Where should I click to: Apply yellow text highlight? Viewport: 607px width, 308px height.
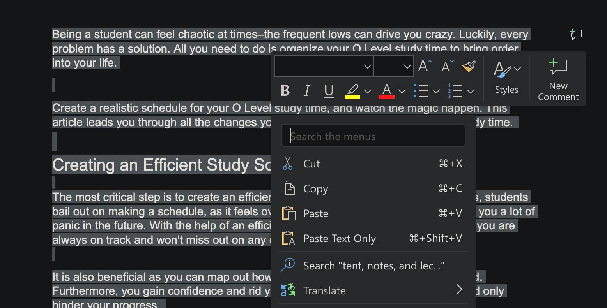pyautogui.click(x=352, y=91)
